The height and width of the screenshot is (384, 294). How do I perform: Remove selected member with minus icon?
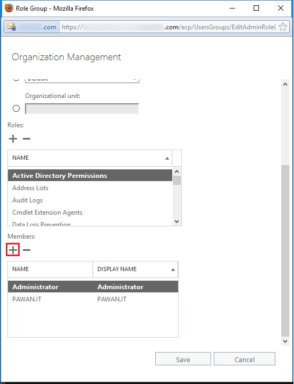pos(27,250)
